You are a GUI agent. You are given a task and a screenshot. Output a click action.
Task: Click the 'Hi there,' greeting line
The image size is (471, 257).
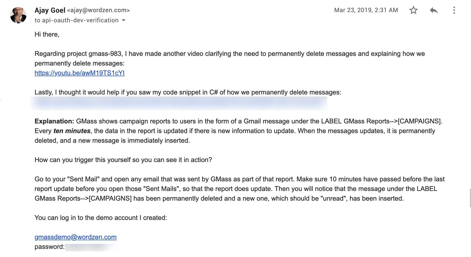47,34
